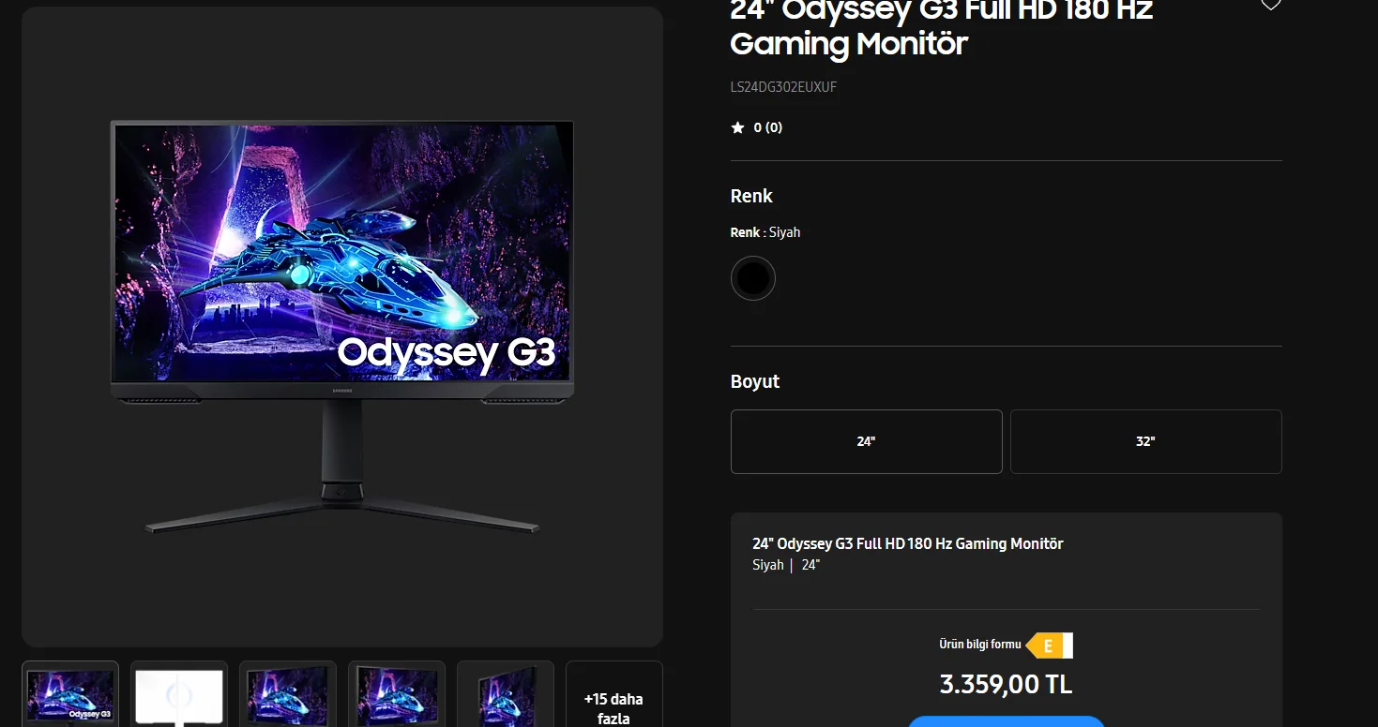Choose the 24" size option

click(866, 441)
